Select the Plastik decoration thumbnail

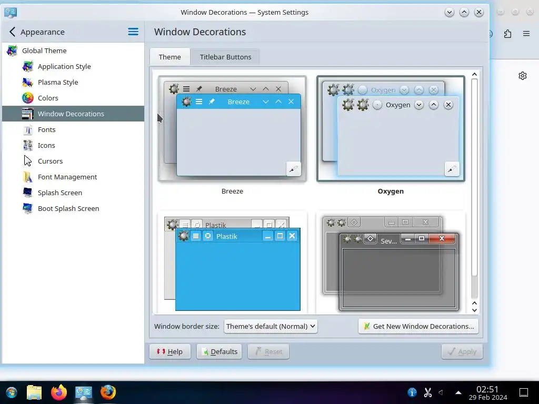click(x=232, y=263)
